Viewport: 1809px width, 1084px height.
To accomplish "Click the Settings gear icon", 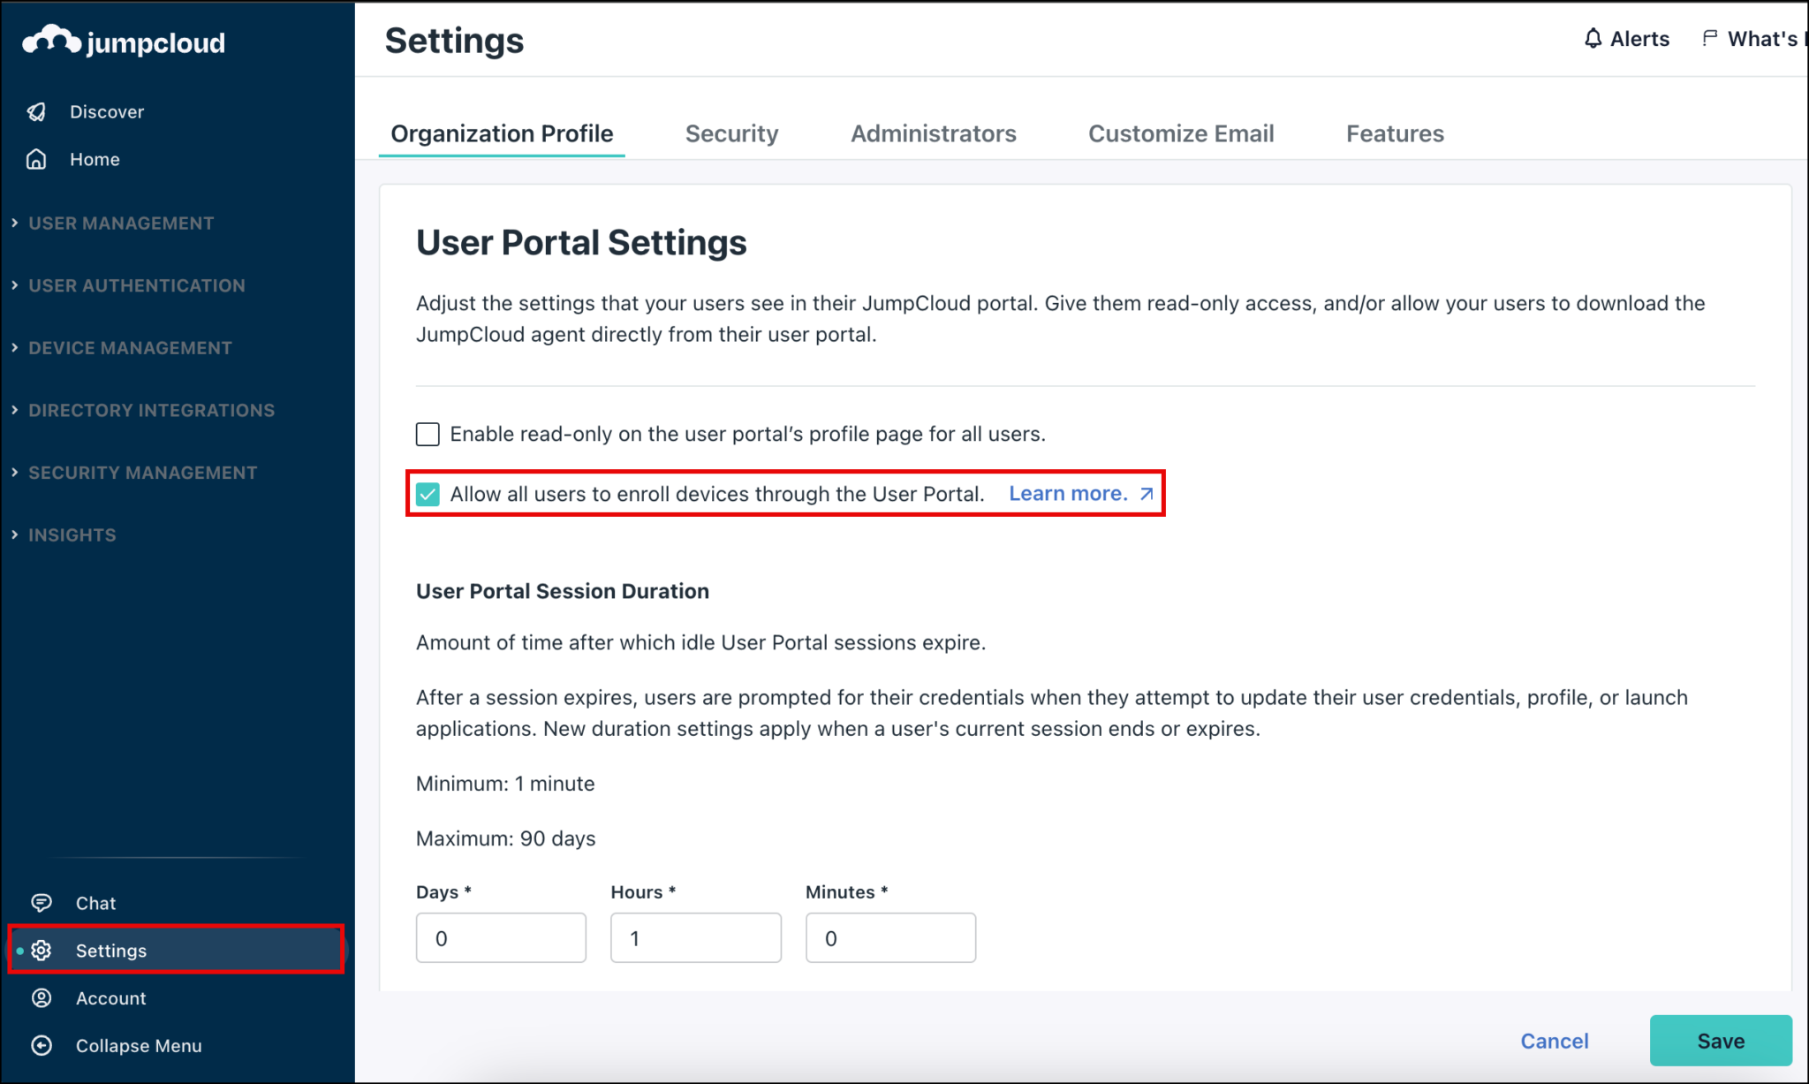I will click(x=42, y=950).
